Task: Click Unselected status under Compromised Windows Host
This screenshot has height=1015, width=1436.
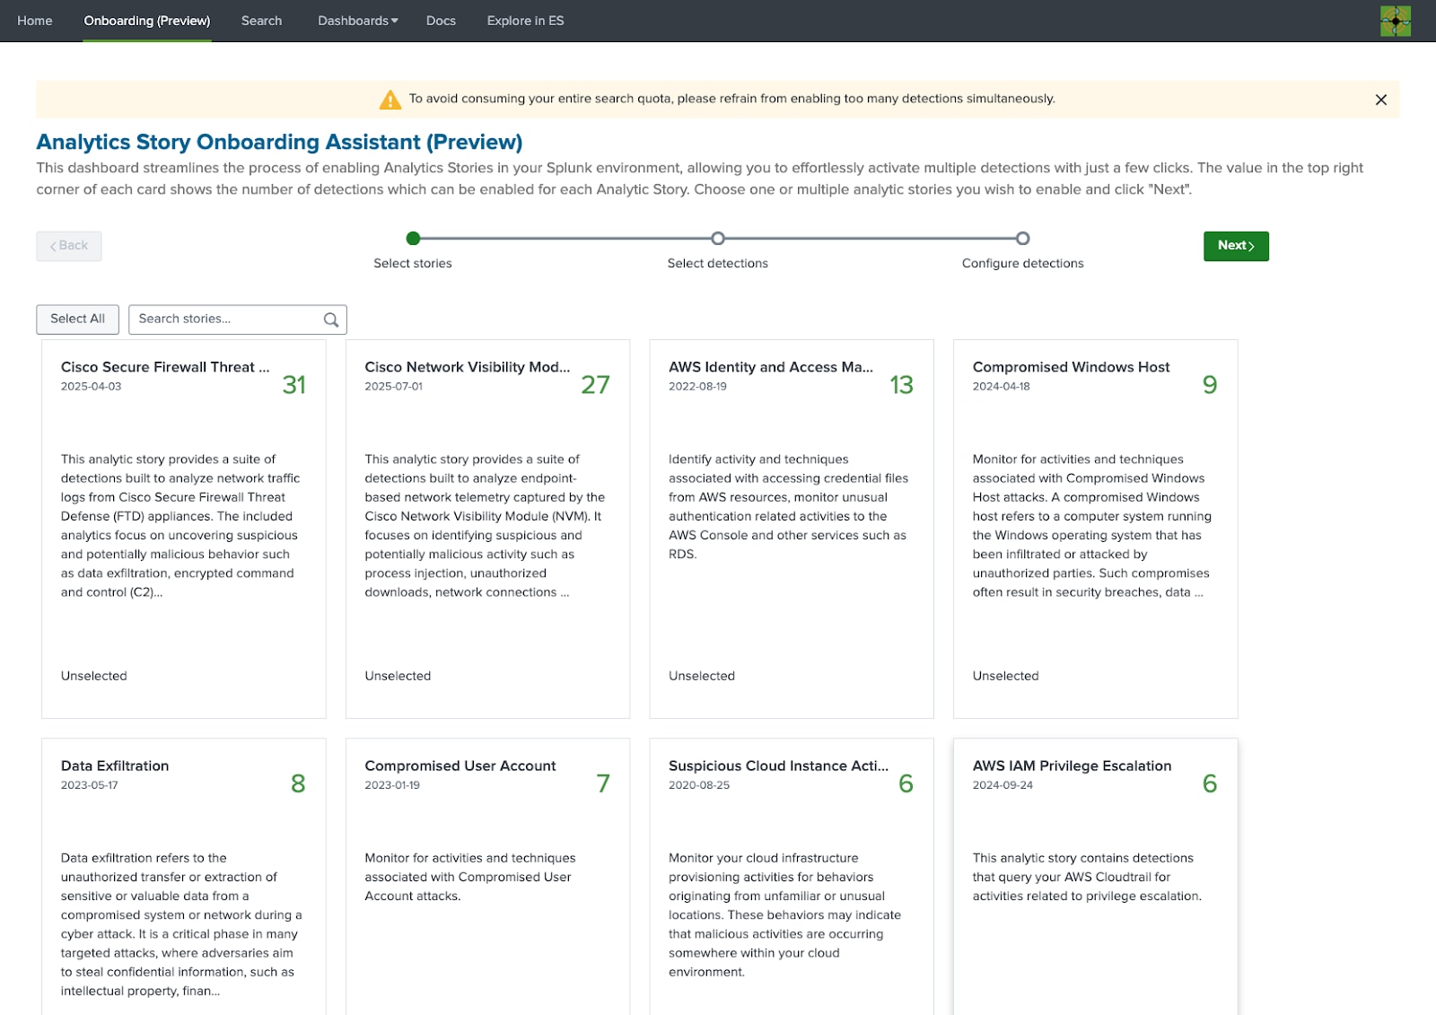Action: click(x=1005, y=676)
